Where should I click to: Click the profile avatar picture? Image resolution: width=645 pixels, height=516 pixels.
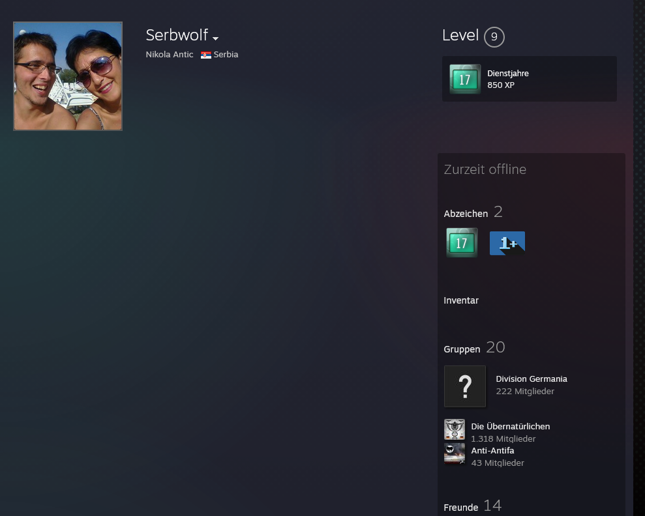pyautogui.click(x=68, y=76)
